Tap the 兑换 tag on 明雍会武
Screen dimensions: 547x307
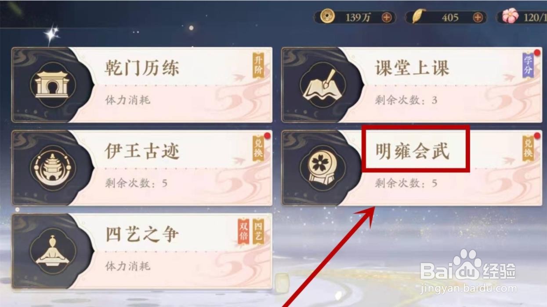[x=528, y=148]
